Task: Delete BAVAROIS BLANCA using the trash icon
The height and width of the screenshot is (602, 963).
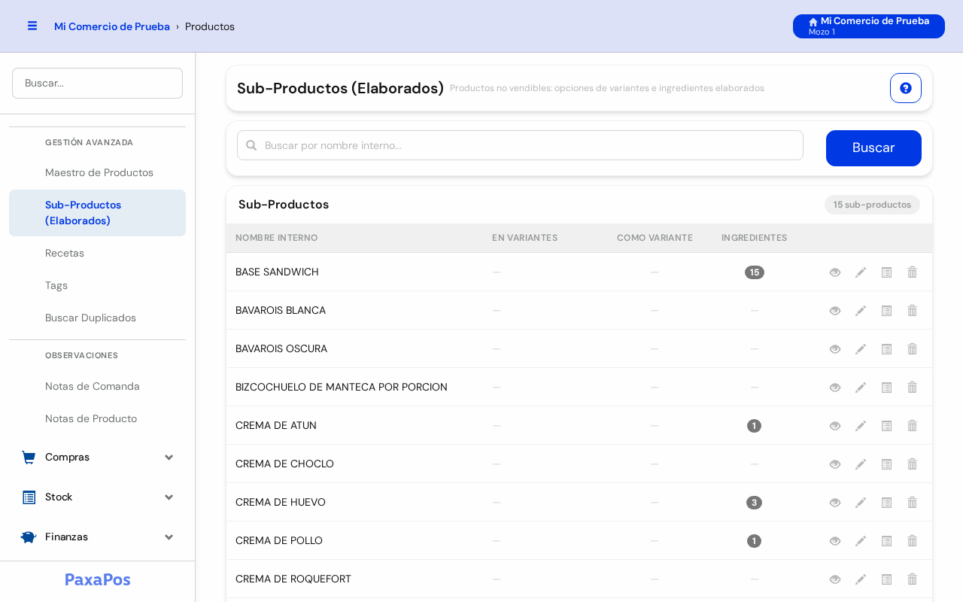Action: click(x=912, y=311)
